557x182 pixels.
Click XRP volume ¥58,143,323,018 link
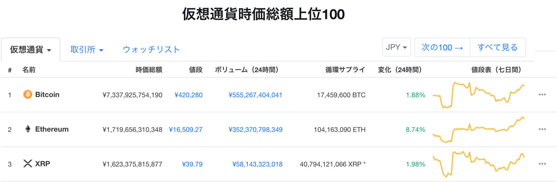pos(257,164)
